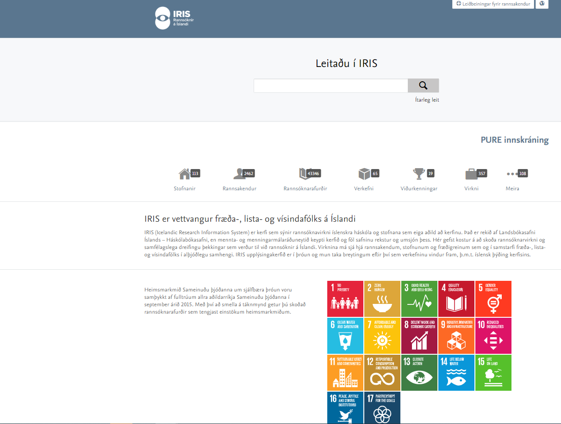Open Verkefni via the cube icon
The image size is (561, 424).
[x=364, y=174]
